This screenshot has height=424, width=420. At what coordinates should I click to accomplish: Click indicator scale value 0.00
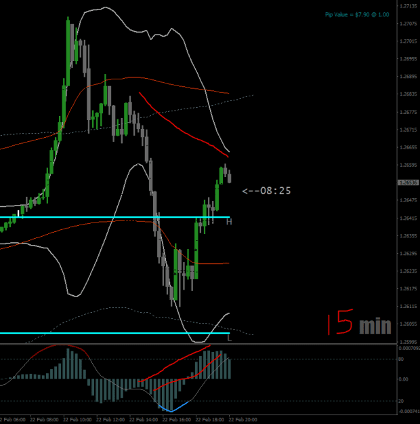click(403, 379)
